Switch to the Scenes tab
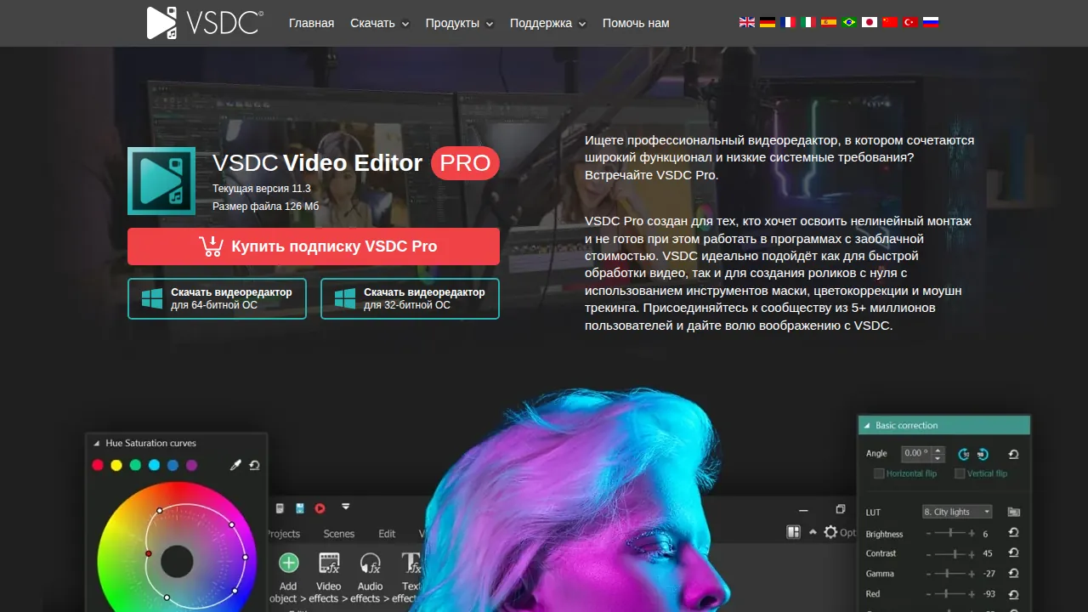The height and width of the screenshot is (612, 1088). tap(339, 534)
